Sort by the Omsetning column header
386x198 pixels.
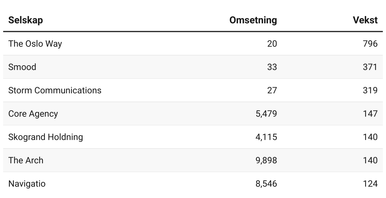point(253,20)
